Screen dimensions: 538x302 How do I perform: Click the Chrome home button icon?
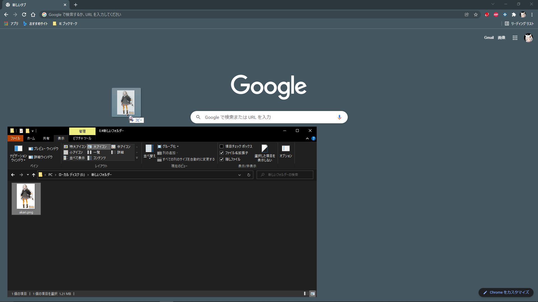point(33,15)
